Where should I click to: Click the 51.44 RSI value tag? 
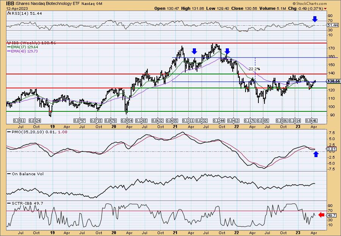pos(332,25)
